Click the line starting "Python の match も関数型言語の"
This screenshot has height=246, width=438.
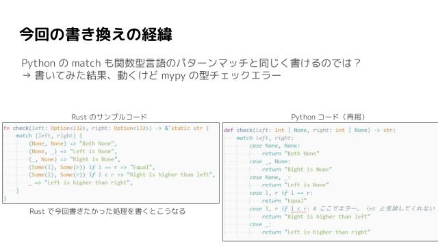tap(191, 63)
